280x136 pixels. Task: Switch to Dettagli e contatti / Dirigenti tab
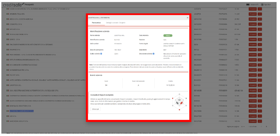(116, 23)
